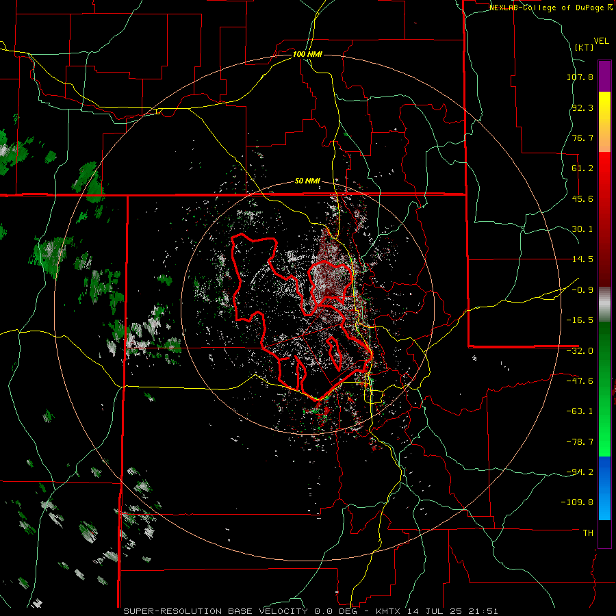616x616 pixels.
Task: Click the VEL legend title
Action: pyautogui.click(x=601, y=41)
